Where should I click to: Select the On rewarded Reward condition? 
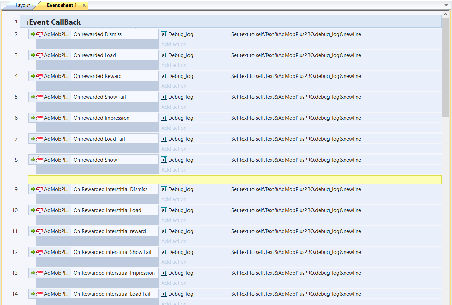pos(98,76)
